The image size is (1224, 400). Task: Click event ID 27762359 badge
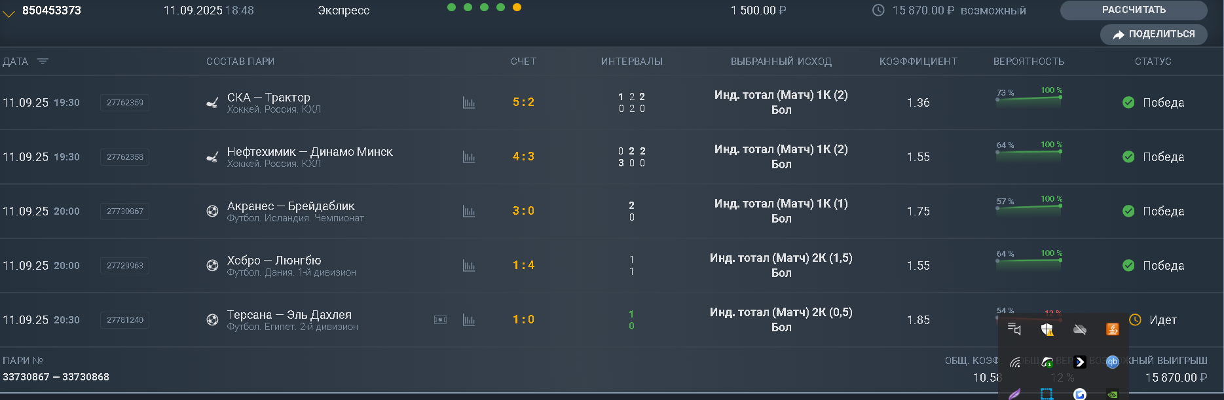(124, 103)
